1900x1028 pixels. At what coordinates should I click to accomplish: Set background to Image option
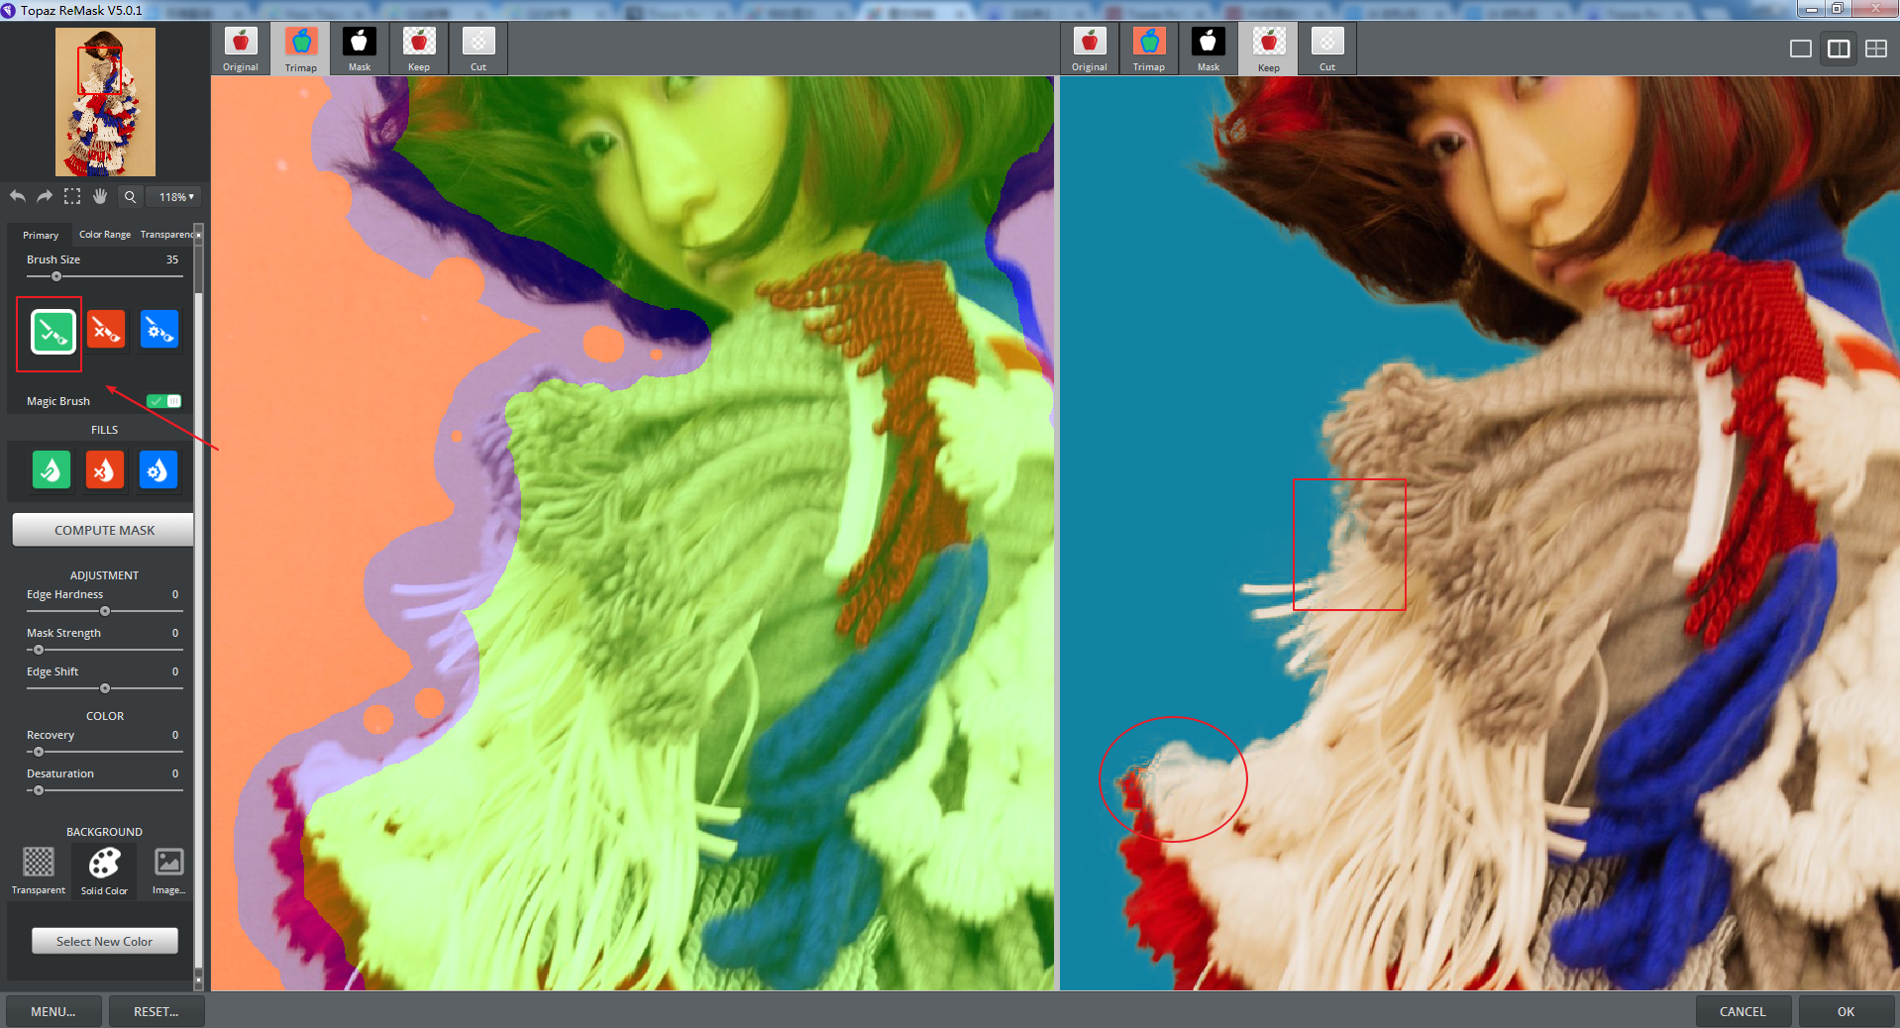click(x=169, y=870)
